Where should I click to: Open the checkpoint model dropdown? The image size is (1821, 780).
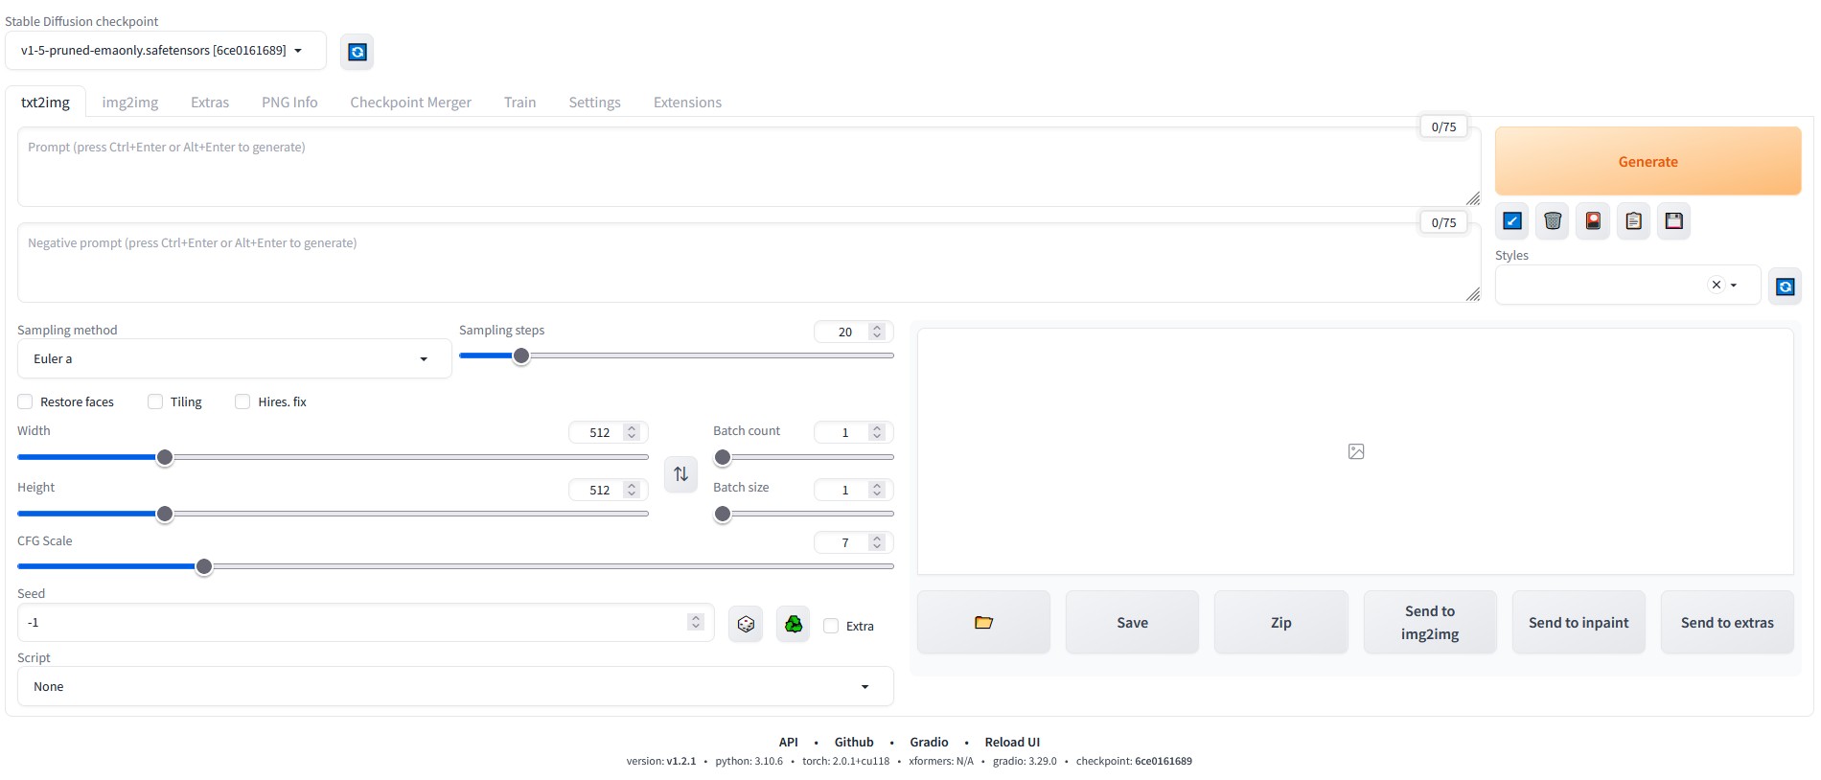coord(165,51)
